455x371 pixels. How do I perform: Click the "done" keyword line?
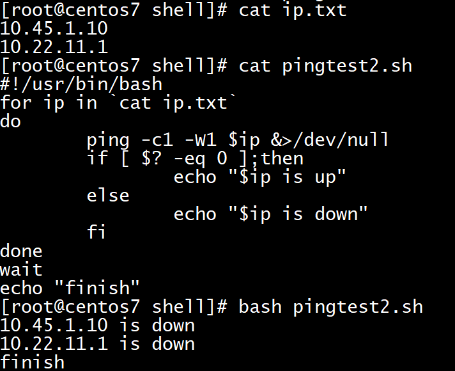(21, 251)
